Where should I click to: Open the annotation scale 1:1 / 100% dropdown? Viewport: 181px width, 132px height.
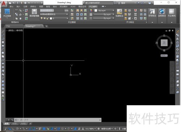pos(90,129)
